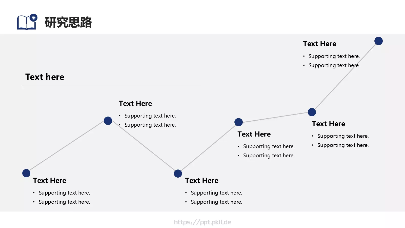Click the second supporting text bullet under the top-right heading
Screen dimensions: 405x228
click(x=334, y=65)
